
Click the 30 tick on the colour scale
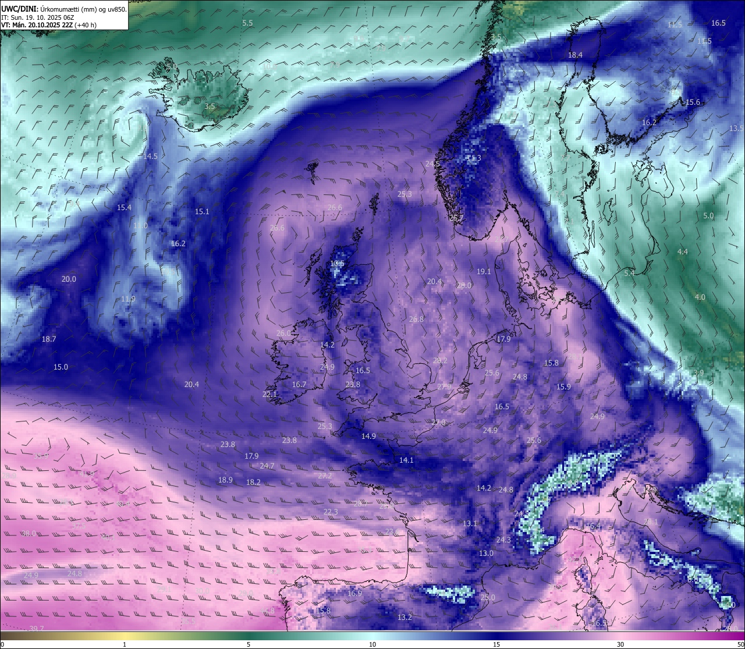[620, 644]
